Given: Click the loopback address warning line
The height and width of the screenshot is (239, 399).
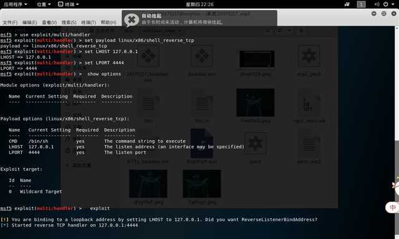Looking at the screenshot, I should click(x=159, y=219).
